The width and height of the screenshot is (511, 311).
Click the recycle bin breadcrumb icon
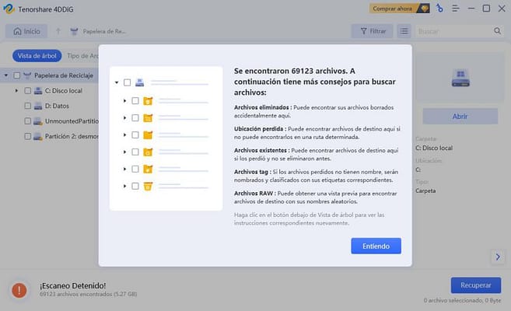(x=75, y=31)
